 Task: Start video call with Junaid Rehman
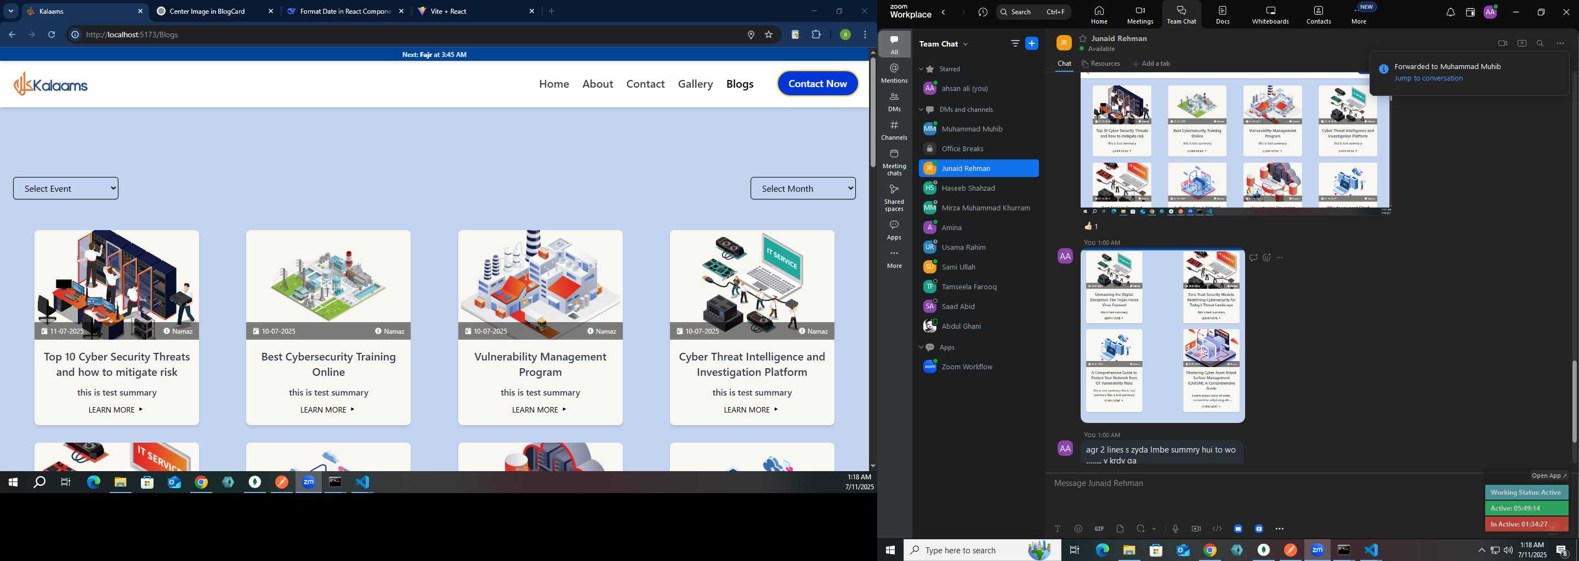1502,43
